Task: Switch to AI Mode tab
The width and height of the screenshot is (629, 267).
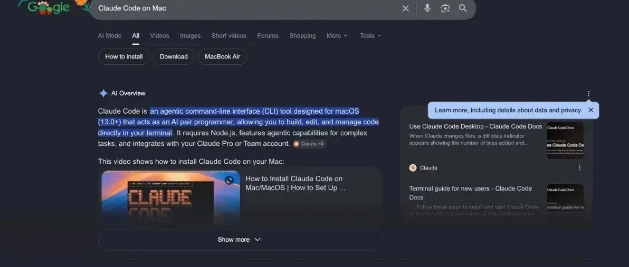Action: pyautogui.click(x=110, y=36)
